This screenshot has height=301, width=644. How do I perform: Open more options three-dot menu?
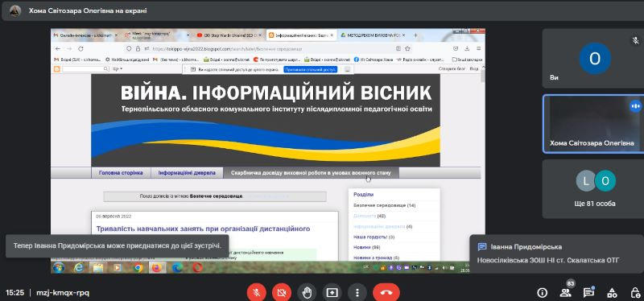coord(357,293)
